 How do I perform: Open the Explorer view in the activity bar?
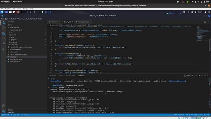pos(3,23)
